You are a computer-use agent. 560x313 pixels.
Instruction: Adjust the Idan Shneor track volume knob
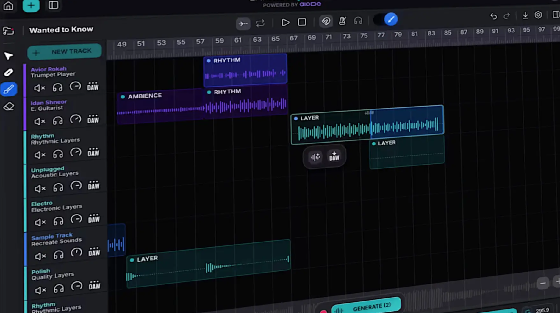point(76,120)
